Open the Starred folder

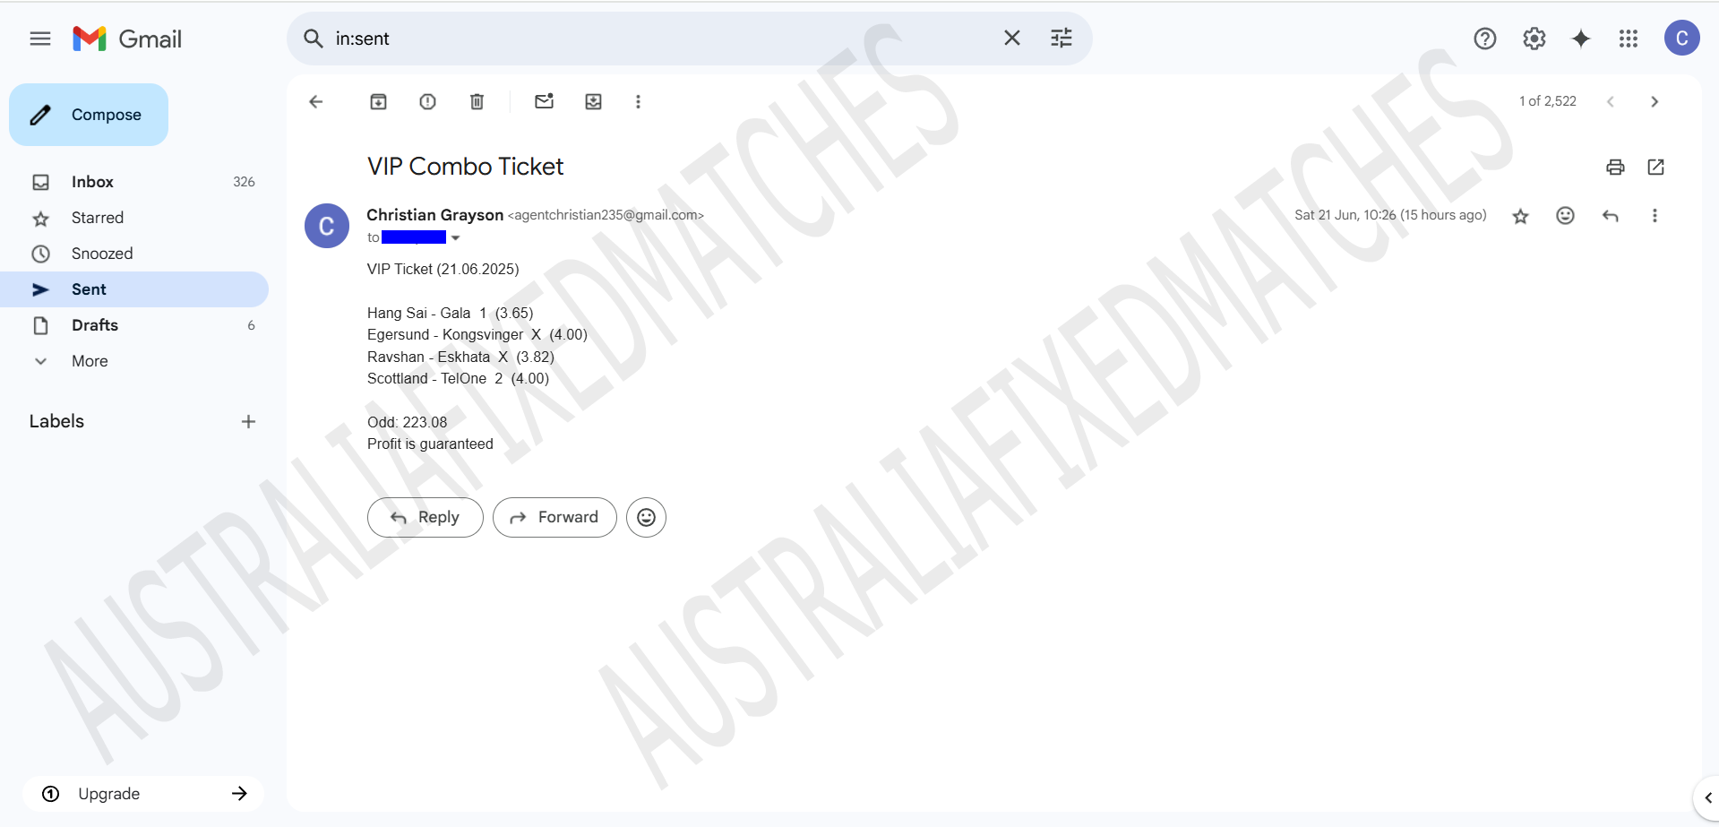pyautogui.click(x=134, y=218)
